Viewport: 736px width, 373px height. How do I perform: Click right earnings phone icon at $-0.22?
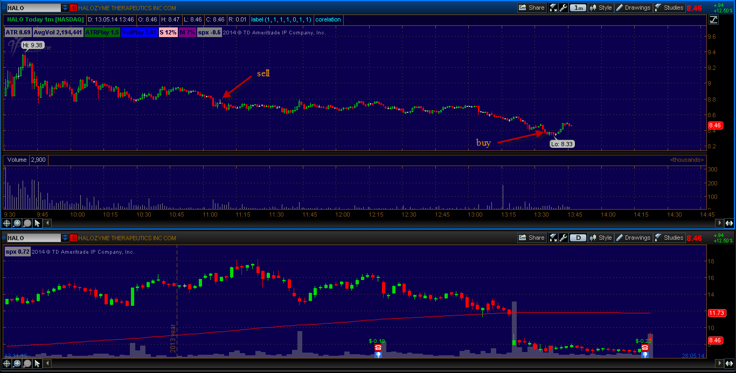(x=644, y=348)
